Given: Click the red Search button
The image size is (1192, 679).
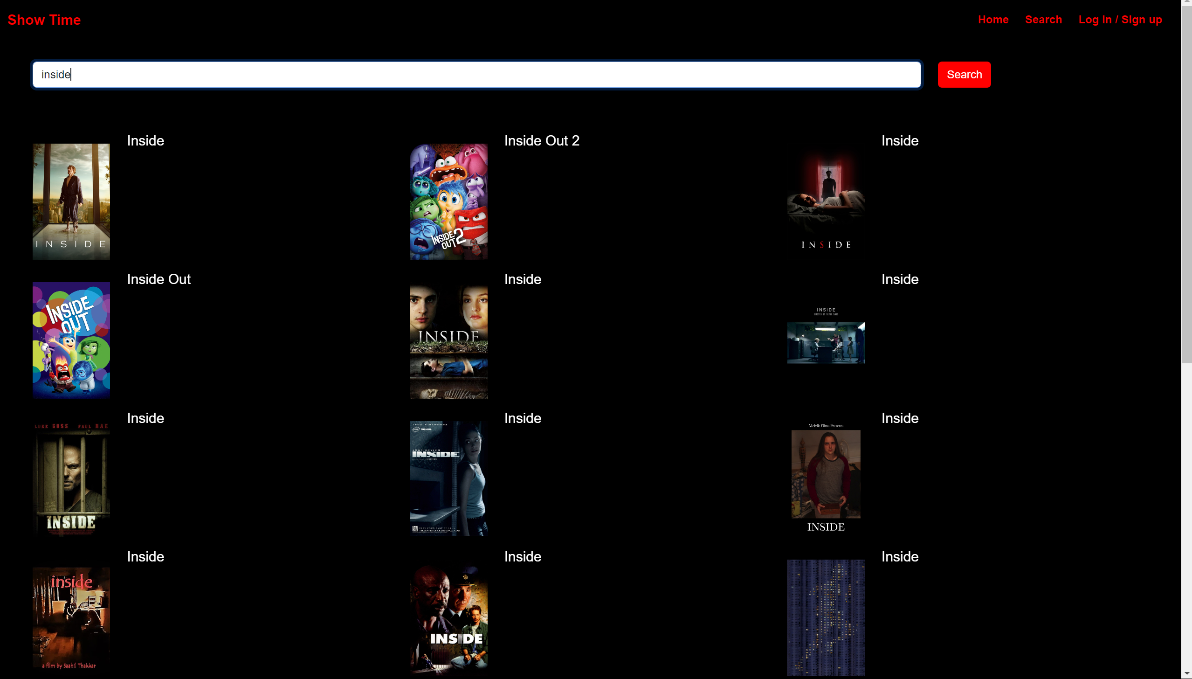Looking at the screenshot, I should click(964, 75).
